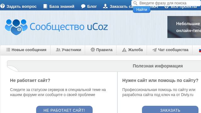The width and height of the screenshot is (201, 113).
Task: Click the Не работает сайт? heading
Action: 30,80
